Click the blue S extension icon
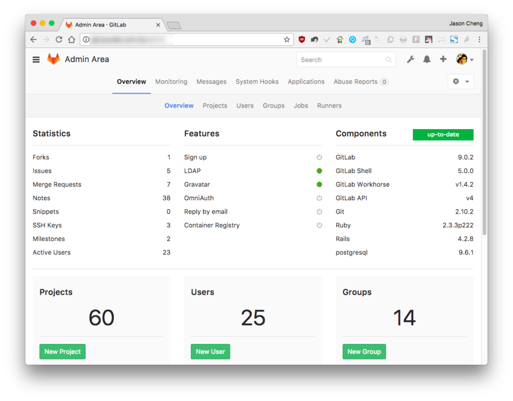Viewport: 513px width, 401px height. point(454,40)
